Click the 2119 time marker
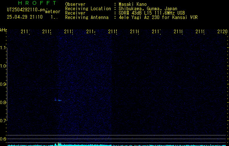Image resolution: width=229 pixels, height=146 pixels. (200, 32)
